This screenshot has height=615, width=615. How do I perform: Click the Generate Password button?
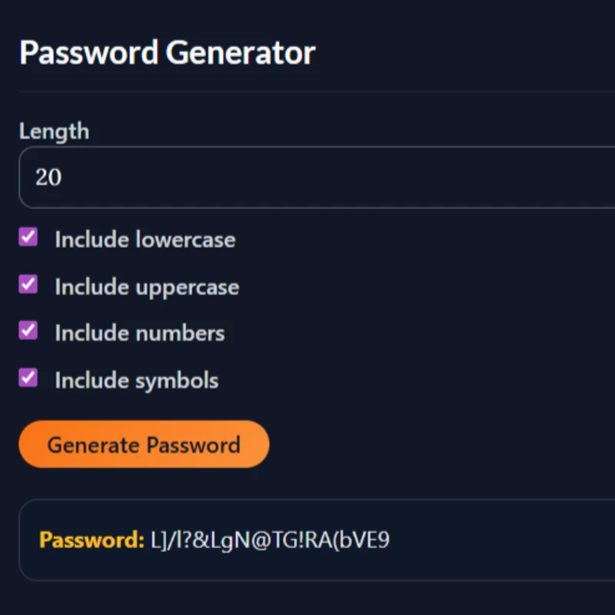click(x=143, y=444)
